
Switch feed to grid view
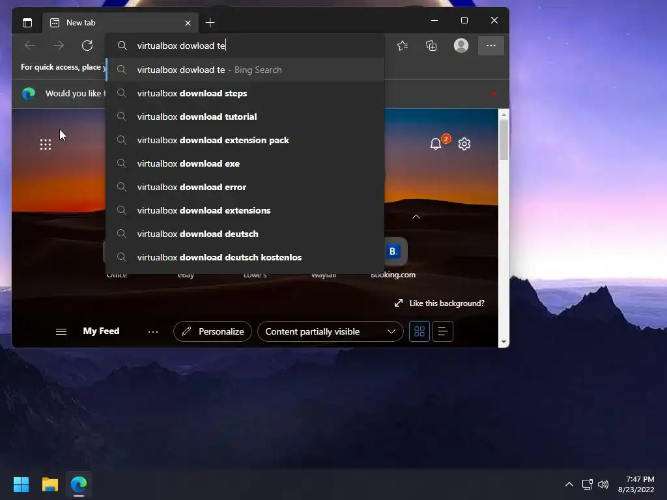tap(419, 331)
